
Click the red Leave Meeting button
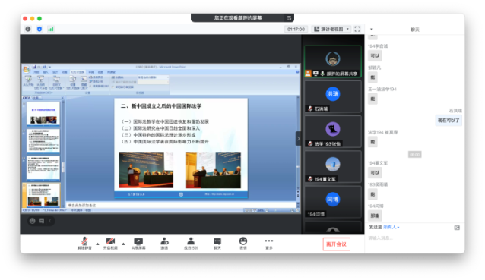pos(336,244)
